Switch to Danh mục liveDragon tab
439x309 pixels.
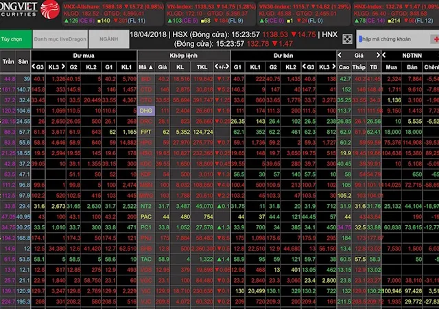pyautogui.click(x=60, y=39)
